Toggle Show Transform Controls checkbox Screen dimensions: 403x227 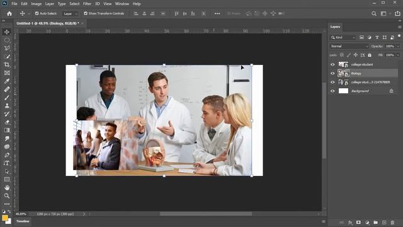86,13
